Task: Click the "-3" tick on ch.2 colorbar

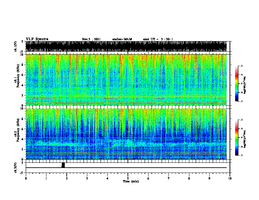Action: 241,120
